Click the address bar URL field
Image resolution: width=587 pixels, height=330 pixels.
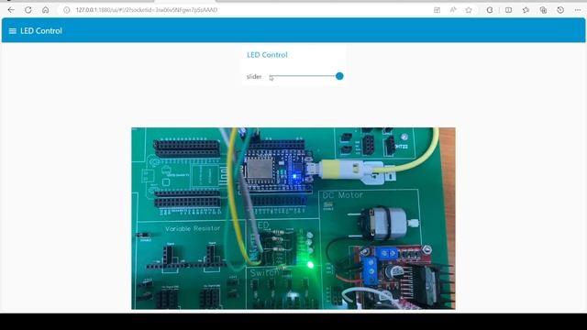(147, 10)
